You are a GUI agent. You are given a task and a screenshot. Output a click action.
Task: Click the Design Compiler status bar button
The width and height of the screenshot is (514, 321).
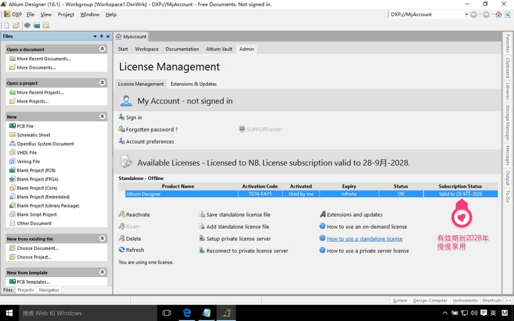coord(430,301)
